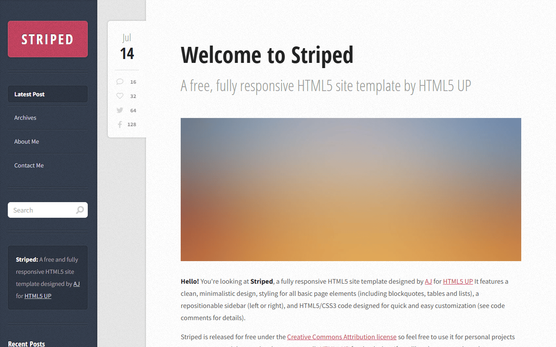Image resolution: width=556 pixels, height=347 pixels.
Task: Open the About Me page
Action: [x=48, y=141]
